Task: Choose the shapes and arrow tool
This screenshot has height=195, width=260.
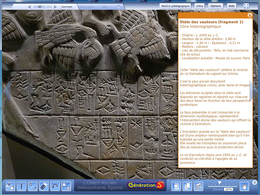Action: pos(32,186)
